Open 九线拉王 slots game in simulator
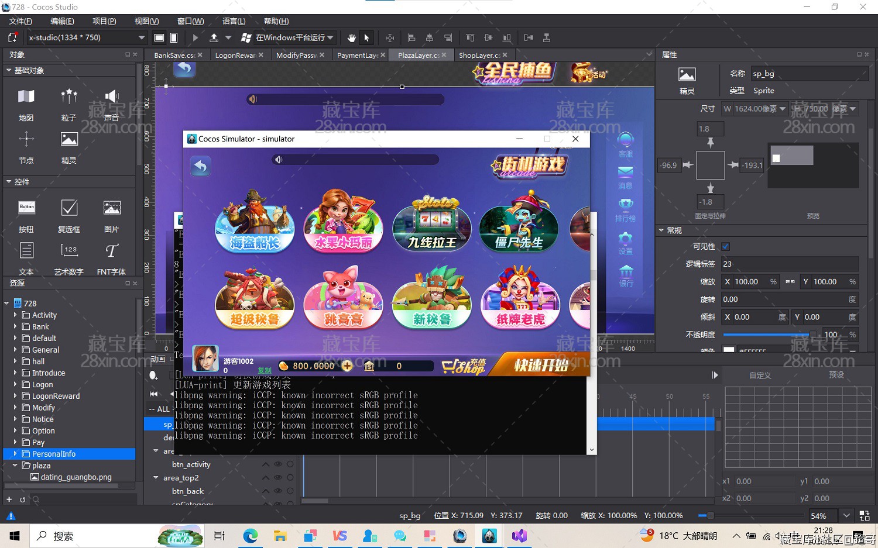This screenshot has height=548, width=878. point(432,223)
